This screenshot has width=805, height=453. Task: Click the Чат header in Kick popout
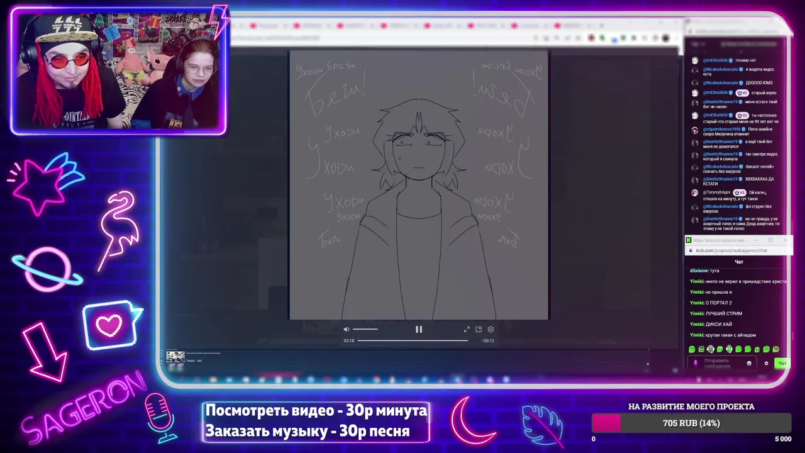739,262
